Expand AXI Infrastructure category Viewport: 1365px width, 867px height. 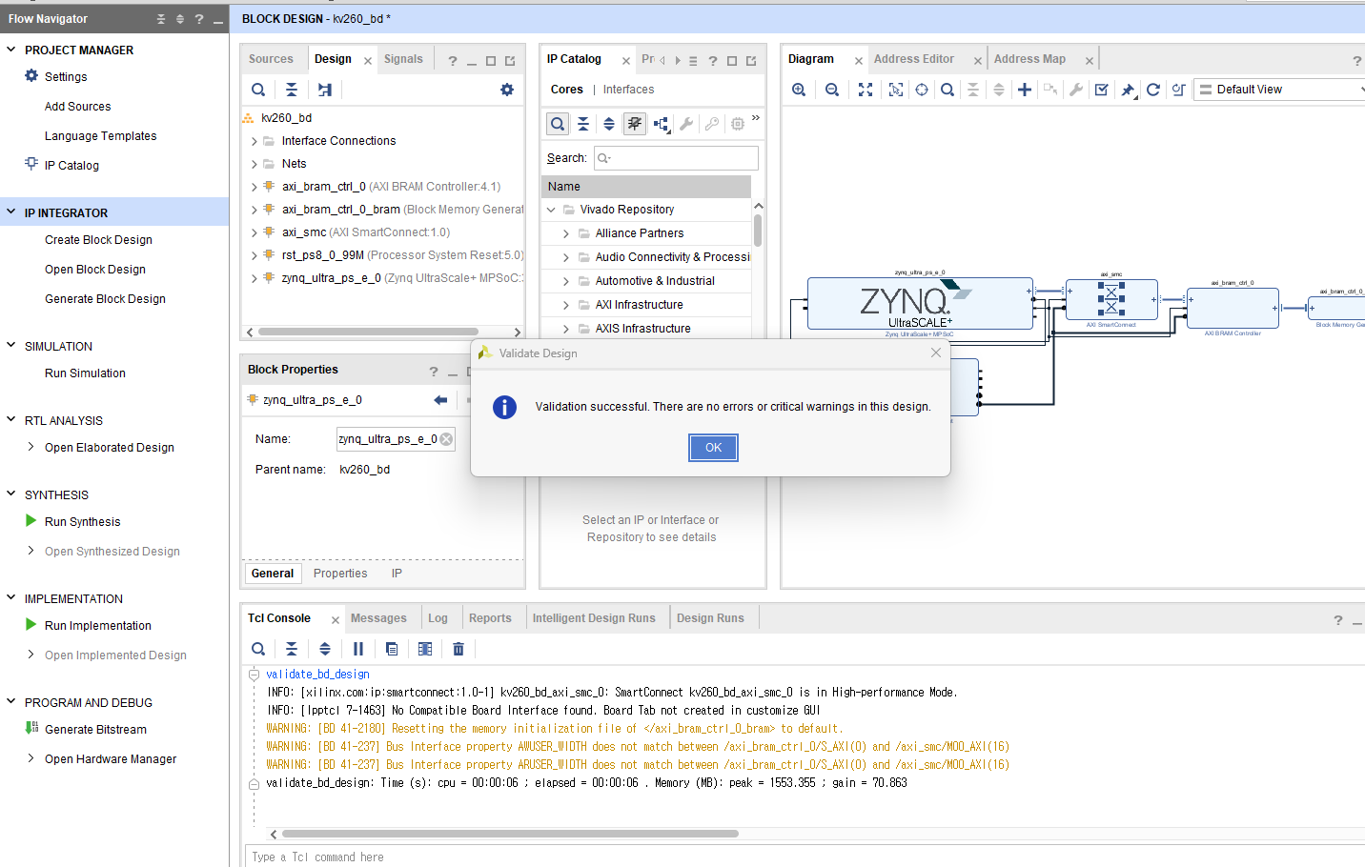[x=566, y=305]
